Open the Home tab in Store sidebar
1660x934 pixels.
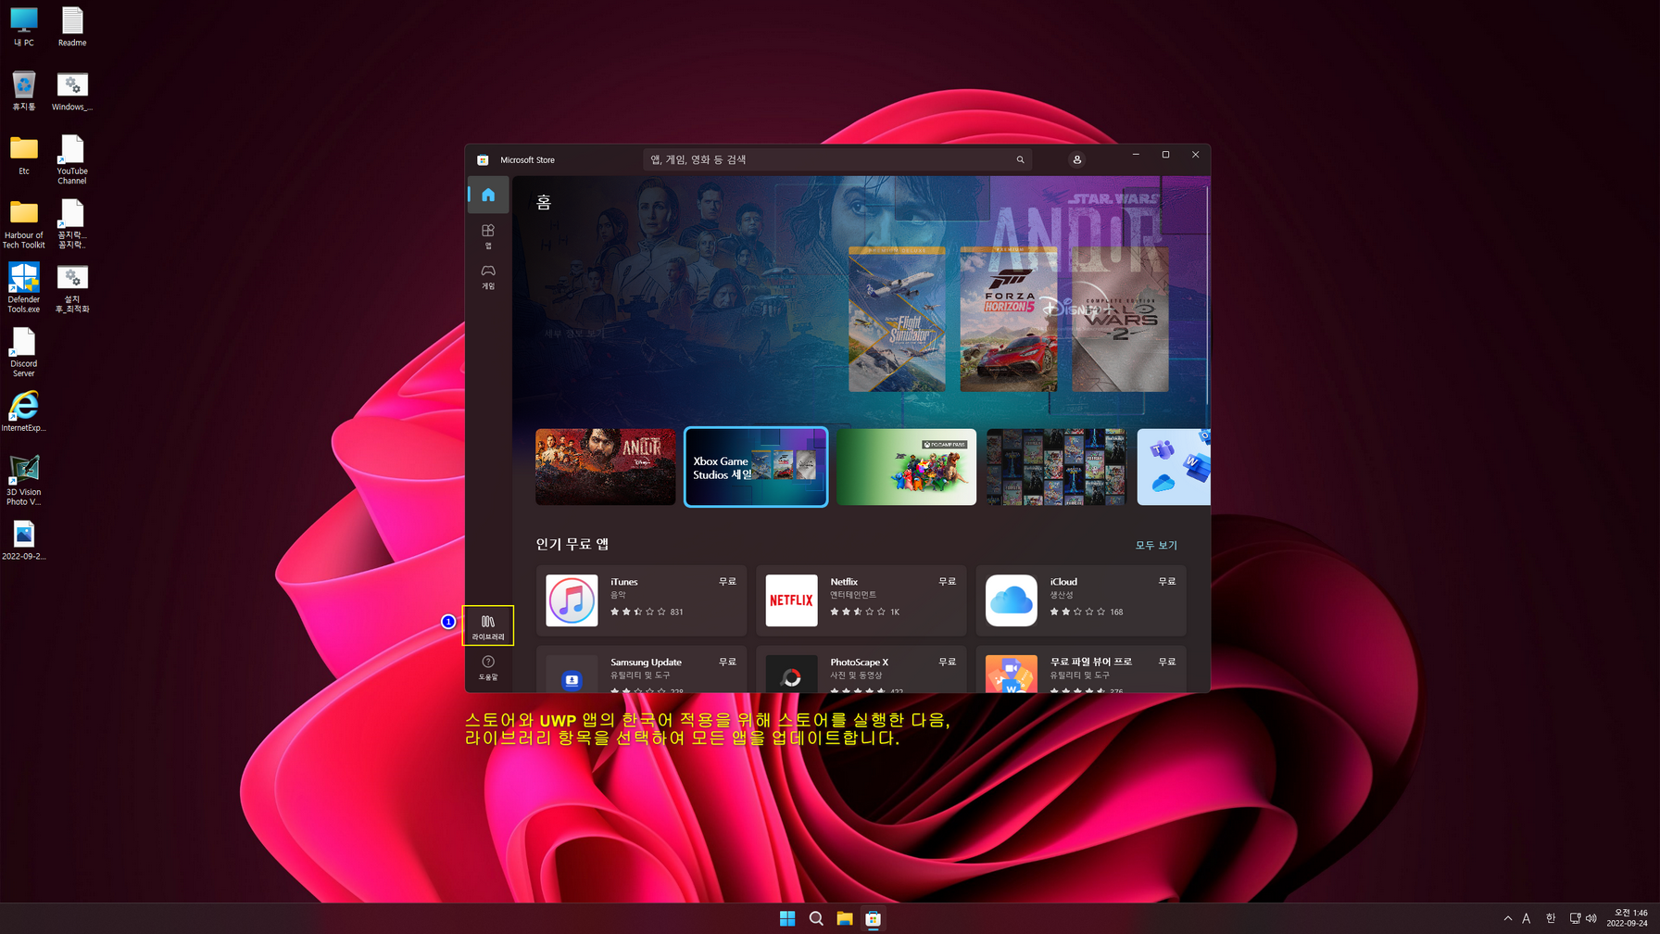pos(488,195)
